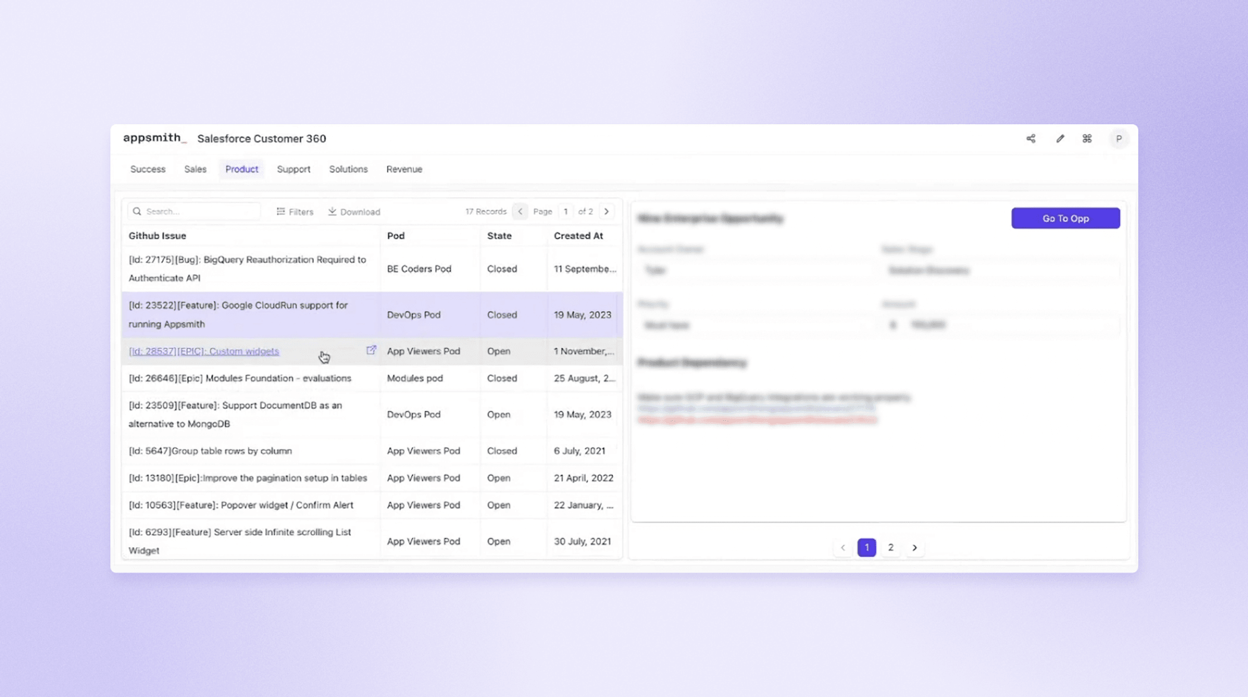Click the P profile avatar

pyautogui.click(x=1119, y=138)
